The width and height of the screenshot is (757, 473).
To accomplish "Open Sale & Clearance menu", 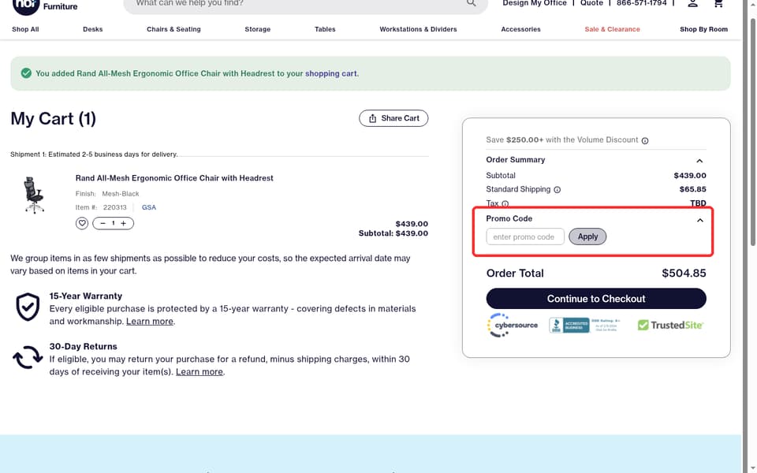I will pos(612,29).
